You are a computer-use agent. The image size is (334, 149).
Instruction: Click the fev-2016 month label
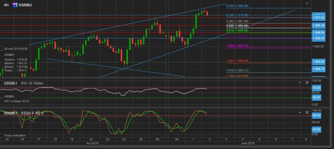click(92, 143)
